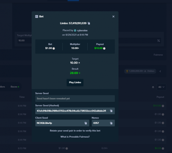Select the hashed server seed field
This screenshot has width=172, height=153.
tap(75, 111)
